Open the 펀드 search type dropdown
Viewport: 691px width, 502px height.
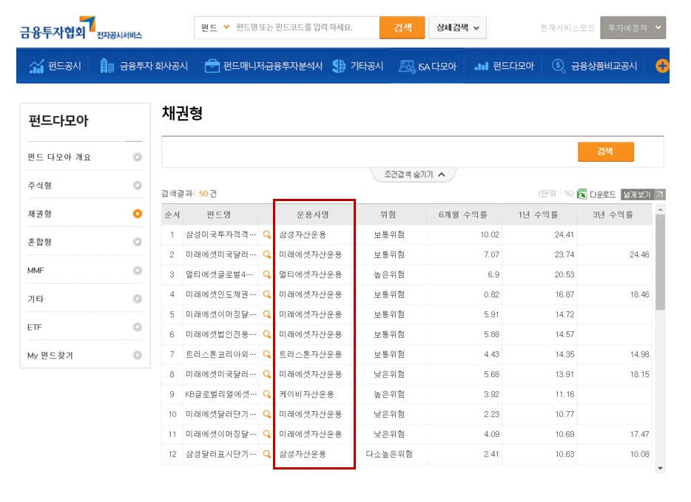(x=215, y=27)
